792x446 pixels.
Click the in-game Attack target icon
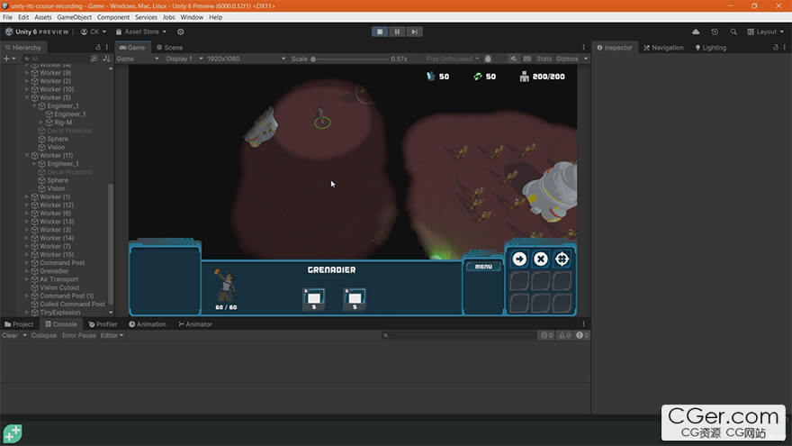[562, 259]
